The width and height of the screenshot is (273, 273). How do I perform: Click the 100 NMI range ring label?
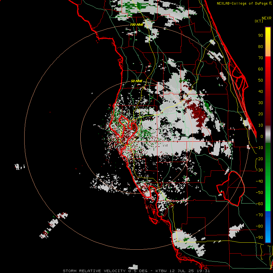[x=136, y=25]
